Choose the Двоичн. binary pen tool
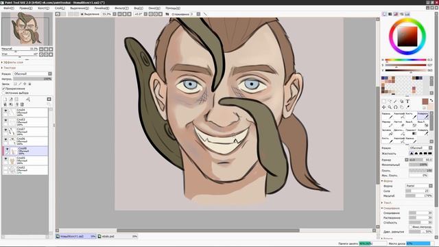Image resolution: width=439 pixels, height=247 pixels. click(399, 132)
